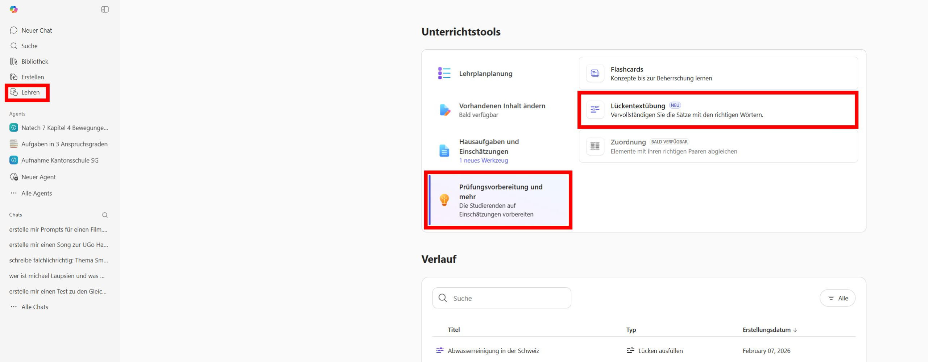Click the search icon beside Chats

105,215
